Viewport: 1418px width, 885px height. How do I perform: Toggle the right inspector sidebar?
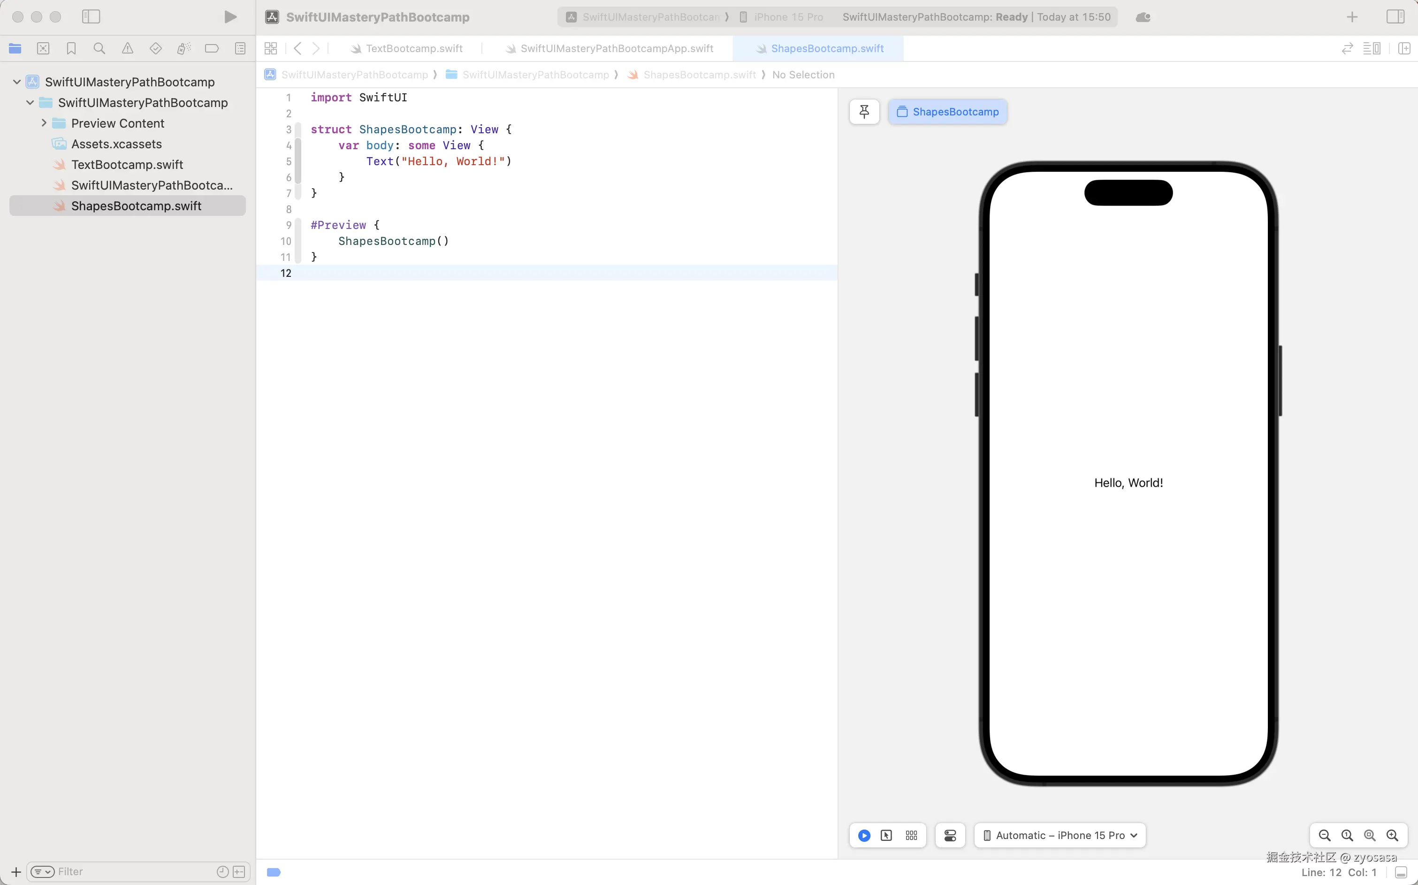1395,17
